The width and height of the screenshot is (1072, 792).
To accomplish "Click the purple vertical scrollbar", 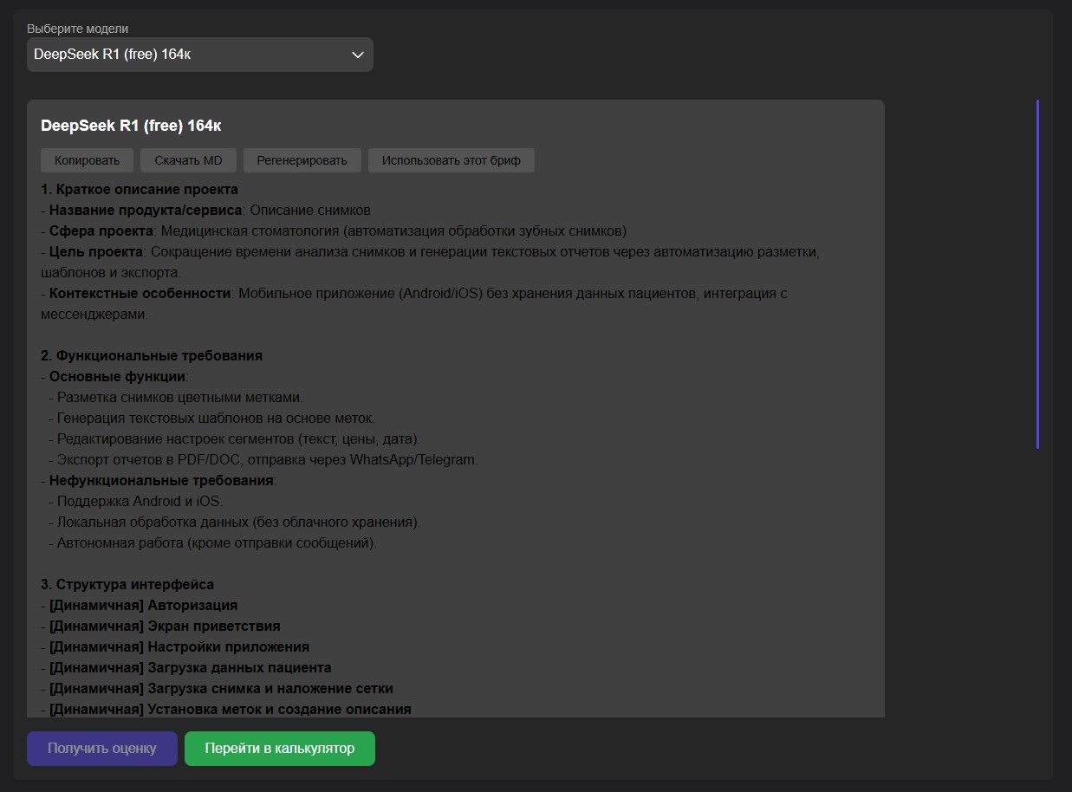I will [1036, 274].
